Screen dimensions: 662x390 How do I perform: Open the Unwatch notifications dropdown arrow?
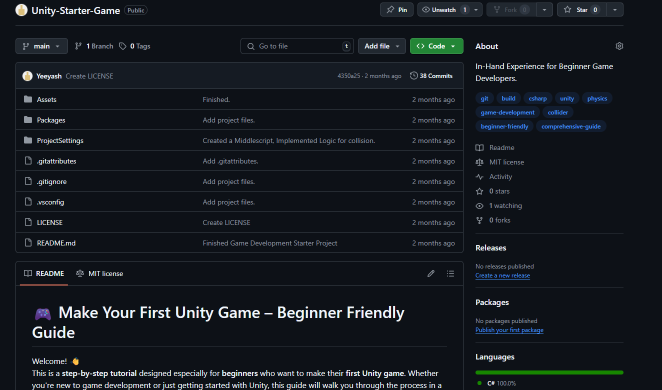476,9
